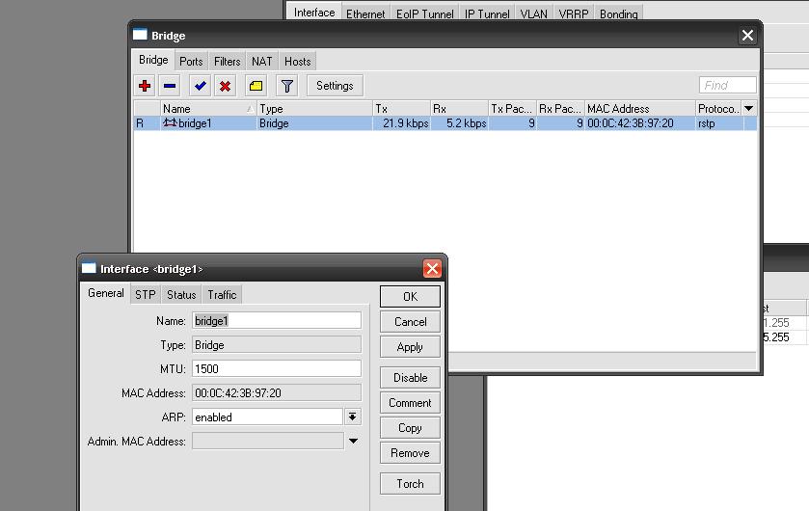The image size is (809, 511).
Task: Expand the Admin. MAC Address field arrow
Action: point(353,441)
